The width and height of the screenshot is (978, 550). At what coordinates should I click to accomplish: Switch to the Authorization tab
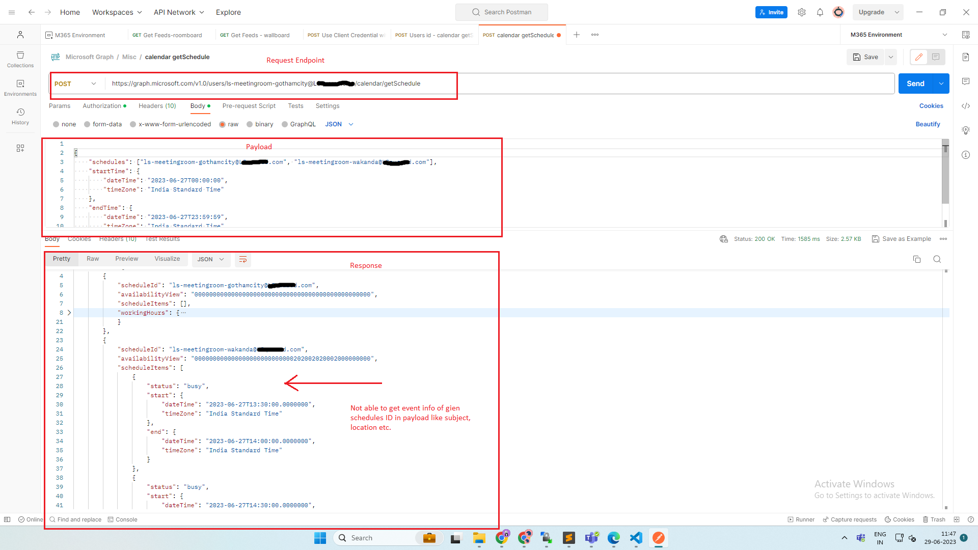pos(104,106)
